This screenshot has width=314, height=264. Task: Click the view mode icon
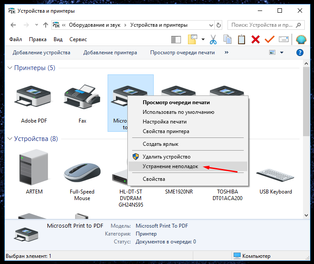272,53
